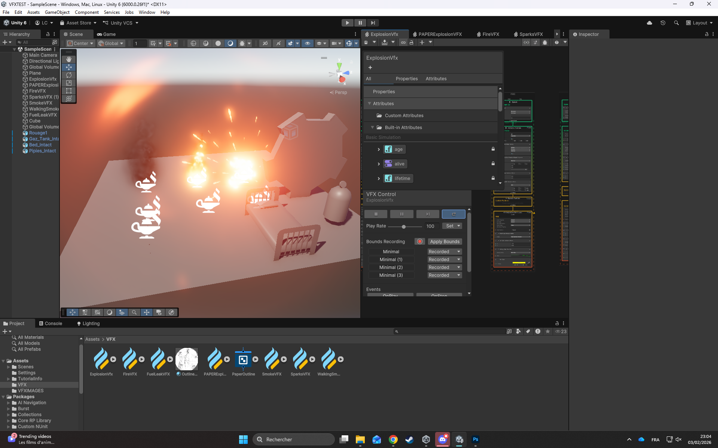718x448 pixels.
Task: Switch to the Game tab
Action: click(106, 34)
